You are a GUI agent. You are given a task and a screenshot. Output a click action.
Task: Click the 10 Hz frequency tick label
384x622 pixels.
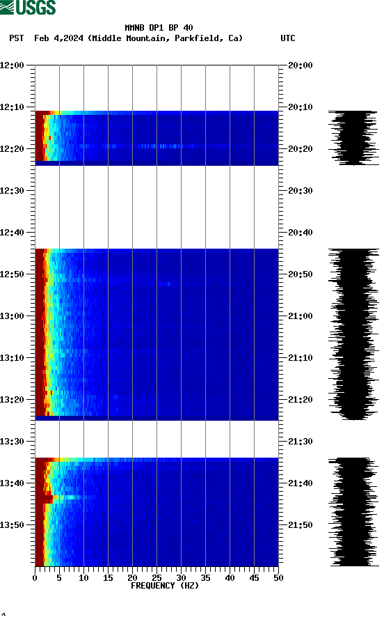[83, 578]
